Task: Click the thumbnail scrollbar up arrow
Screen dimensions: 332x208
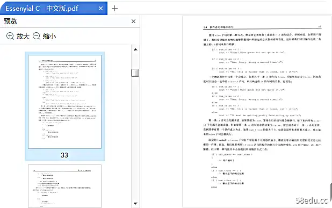Action: (x=136, y=49)
